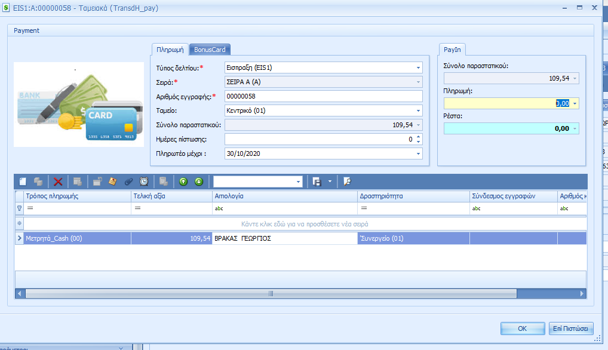This screenshot has width=608, height=350.
Task: Open the Πληρωτέο μέχρι date picker
Action: (418, 153)
